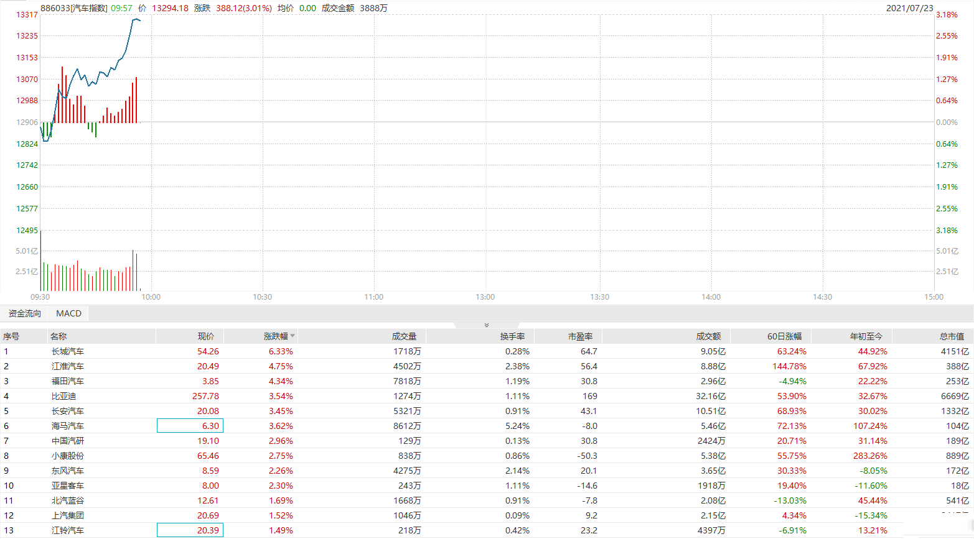Sort by the 成交额 column header

(x=709, y=336)
